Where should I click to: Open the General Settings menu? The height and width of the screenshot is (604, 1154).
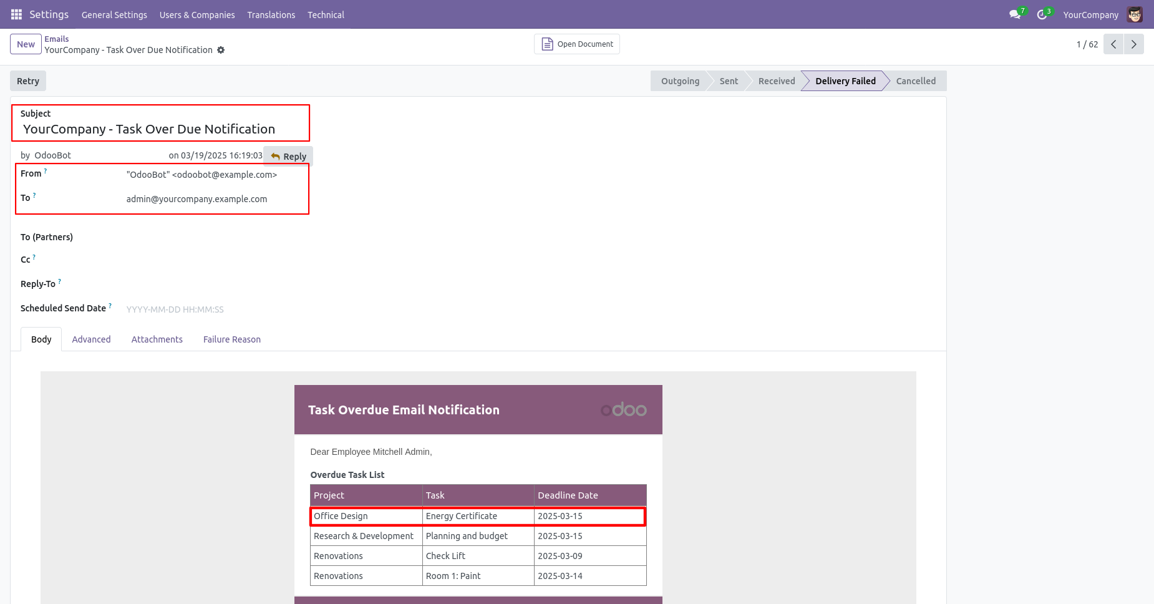[x=114, y=14]
